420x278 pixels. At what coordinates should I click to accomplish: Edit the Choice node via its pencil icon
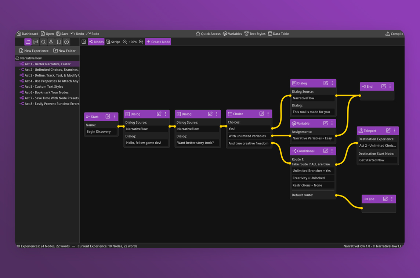[262, 114]
